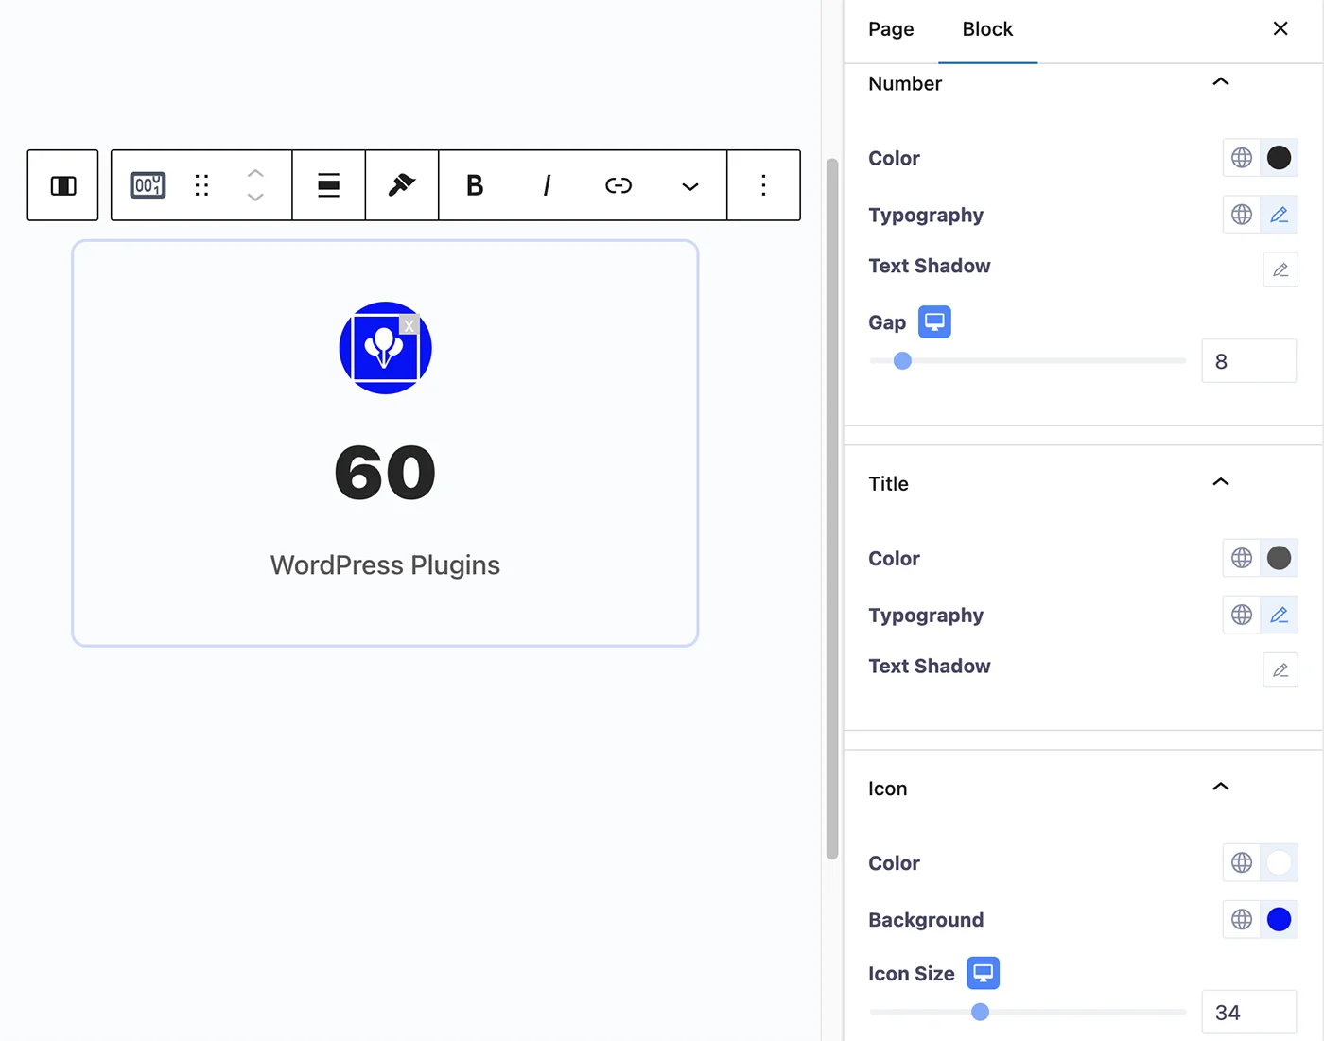
Task: Collapse the Number panel
Action: (x=1221, y=82)
